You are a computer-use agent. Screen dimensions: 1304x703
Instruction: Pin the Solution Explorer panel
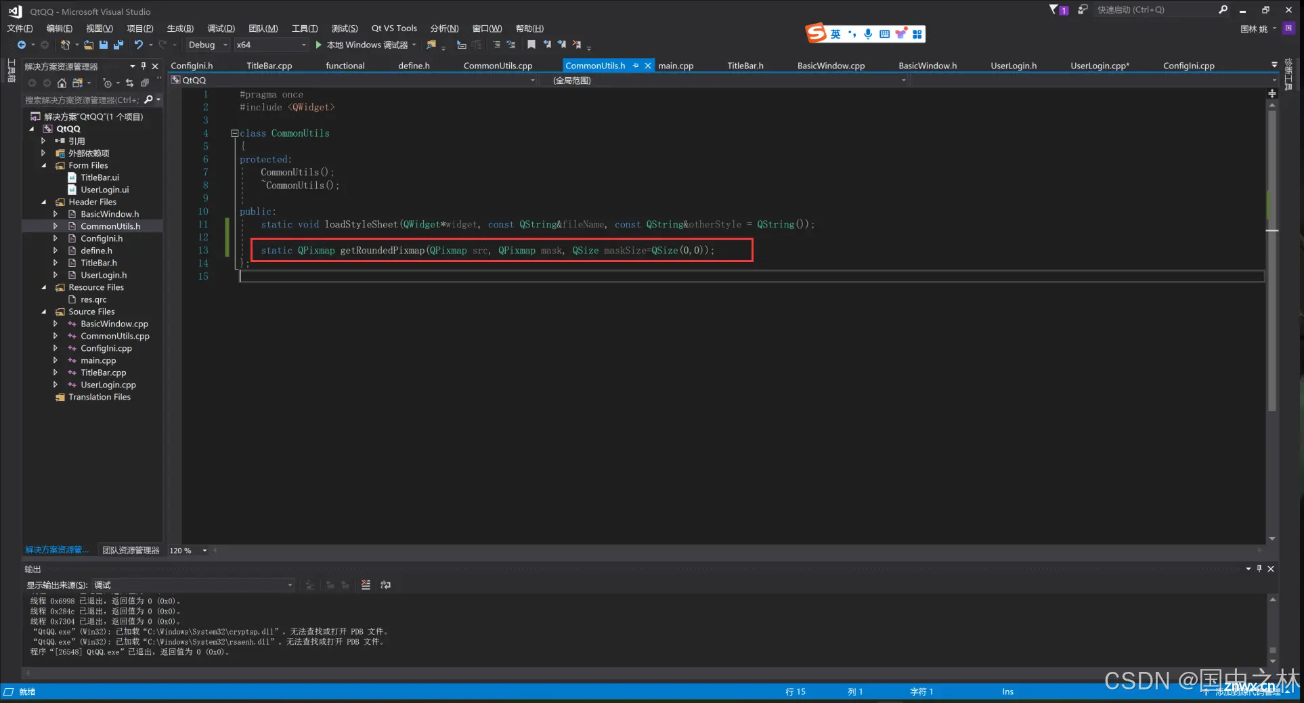pyautogui.click(x=144, y=66)
